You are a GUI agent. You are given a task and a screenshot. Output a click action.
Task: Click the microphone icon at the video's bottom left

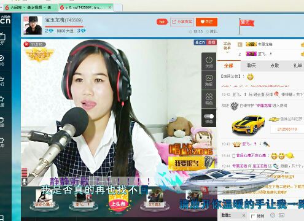pos(25,181)
